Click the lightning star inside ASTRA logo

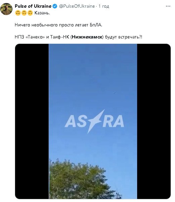96,121
